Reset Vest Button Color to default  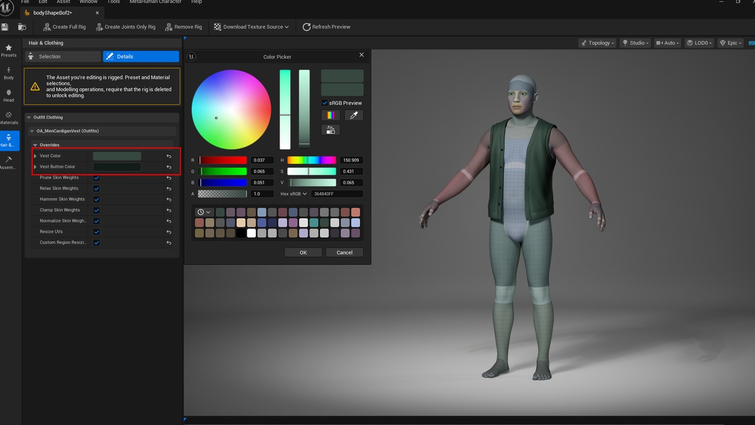[x=169, y=167]
